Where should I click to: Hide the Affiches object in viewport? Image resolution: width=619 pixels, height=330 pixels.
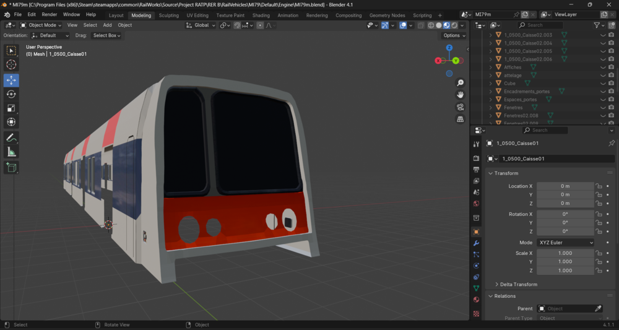click(603, 67)
